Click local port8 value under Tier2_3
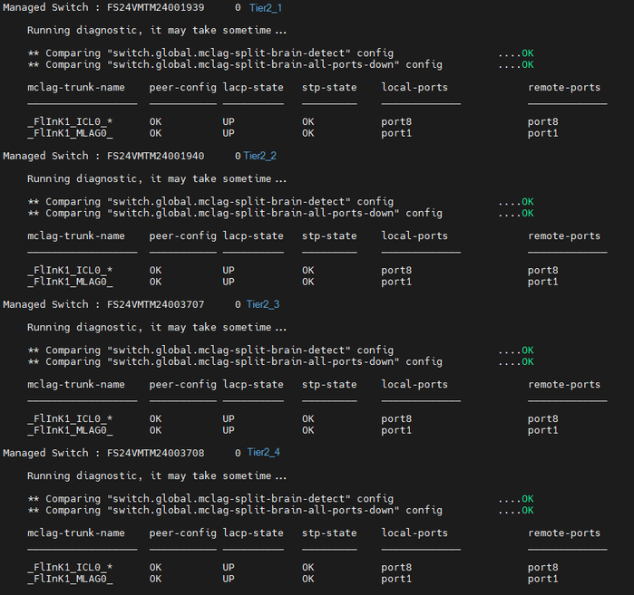Viewport: 634px width, 595px height. [396, 418]
